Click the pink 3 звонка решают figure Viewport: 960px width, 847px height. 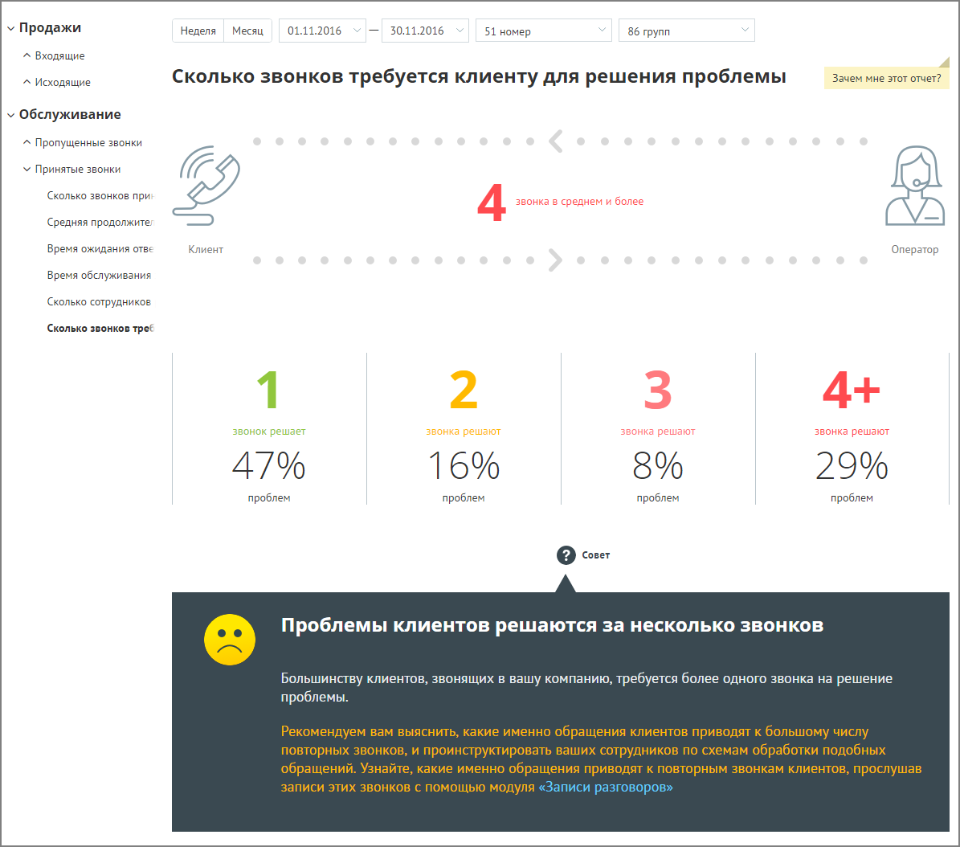coord(658,390)
